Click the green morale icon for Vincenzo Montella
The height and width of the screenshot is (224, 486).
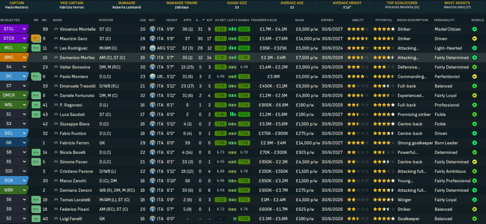(x=474, y=29)
